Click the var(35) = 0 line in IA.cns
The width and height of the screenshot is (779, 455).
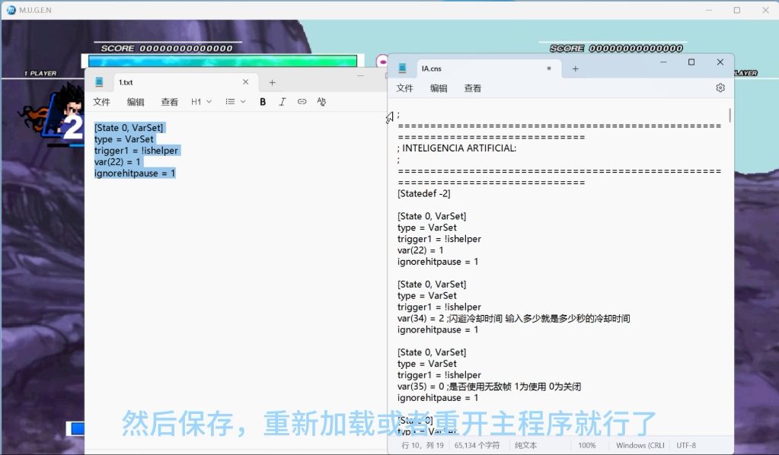tap(489, 386)
